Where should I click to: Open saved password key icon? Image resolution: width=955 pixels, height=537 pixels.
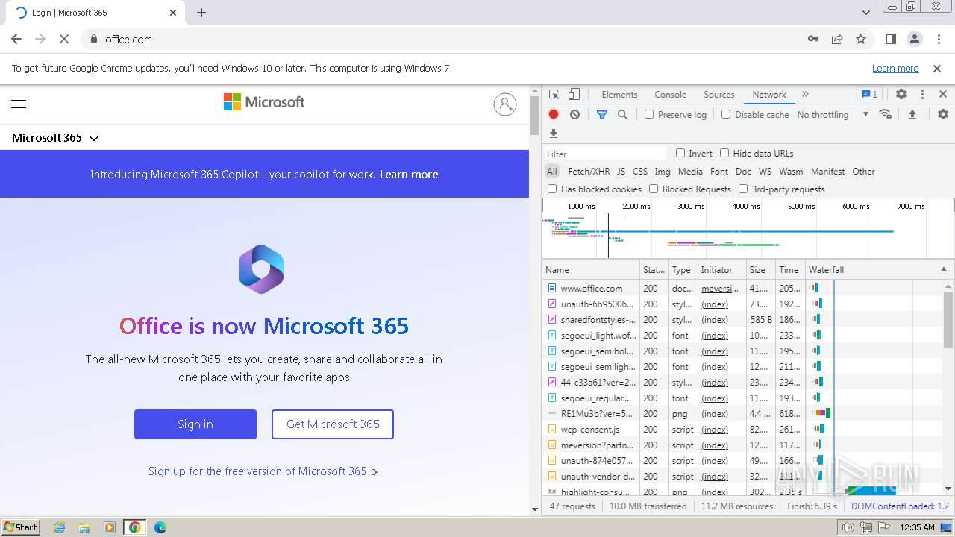point(813,39)
